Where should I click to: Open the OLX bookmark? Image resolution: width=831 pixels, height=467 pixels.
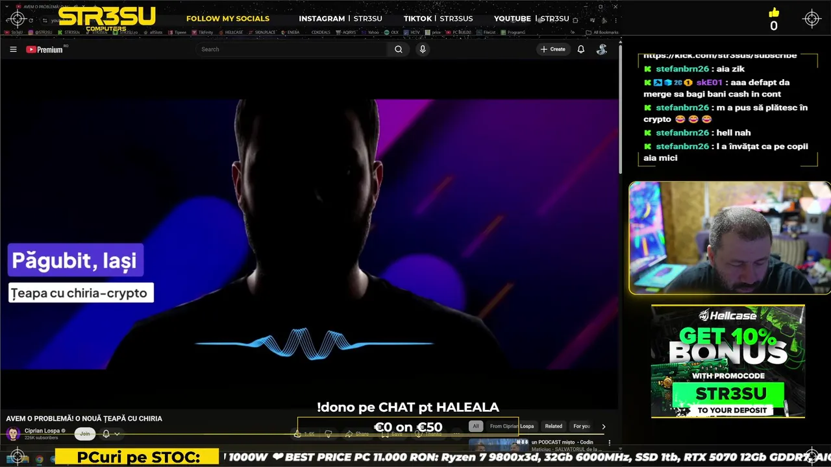click(391, 32)
